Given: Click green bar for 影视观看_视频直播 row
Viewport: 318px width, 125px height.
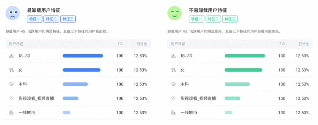Looking at the screenshot, I should 232,98.
